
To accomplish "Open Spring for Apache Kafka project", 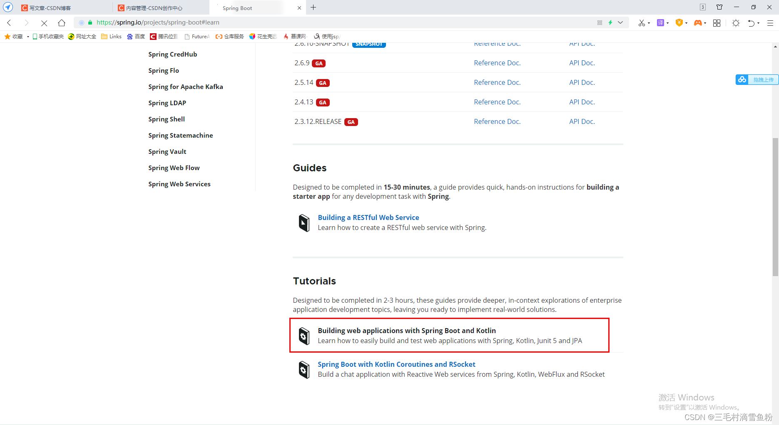I will pos(186,87).
